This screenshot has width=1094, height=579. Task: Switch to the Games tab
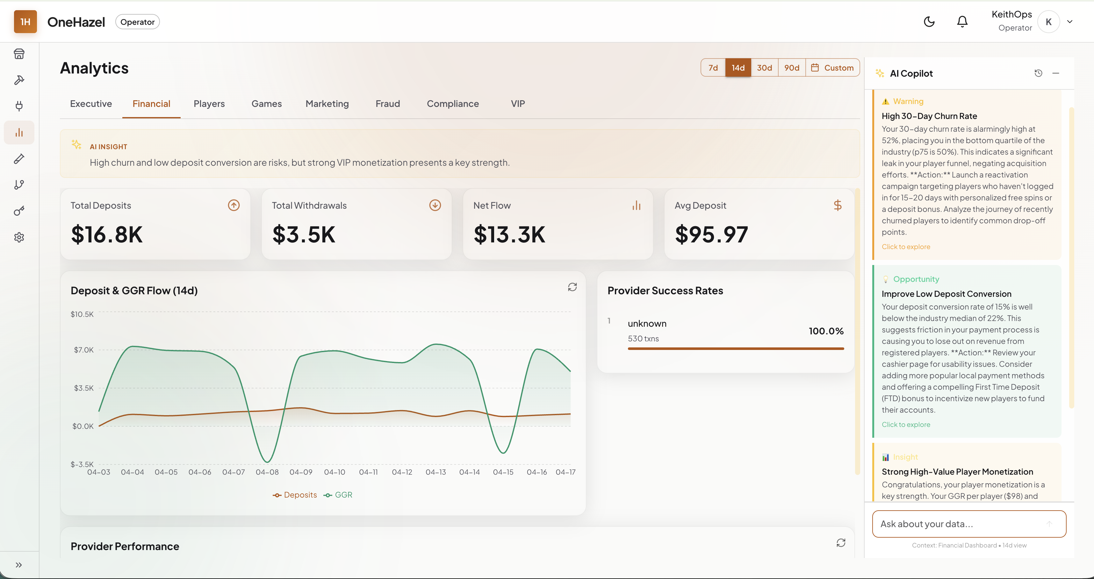(267, 103)
